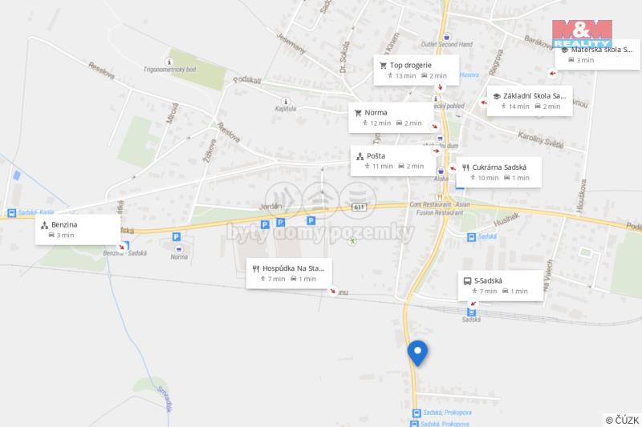Open the Pošta info card

[393, 161]
